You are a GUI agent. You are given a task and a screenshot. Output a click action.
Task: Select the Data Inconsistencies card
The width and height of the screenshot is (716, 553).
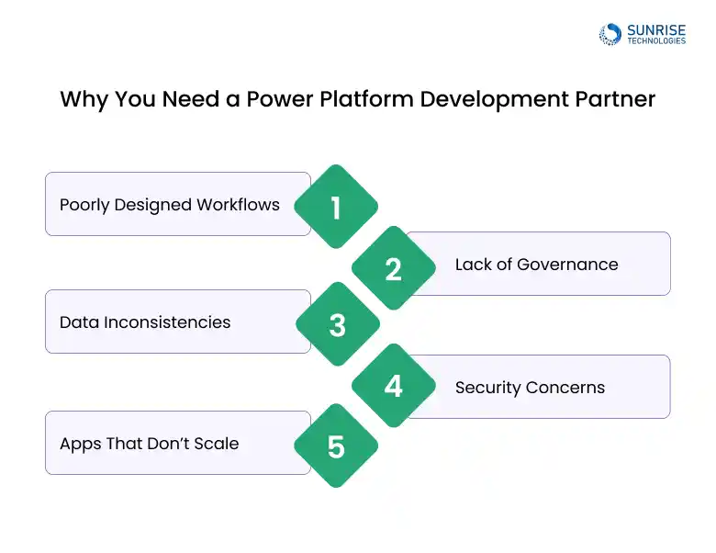pos(178,322)
